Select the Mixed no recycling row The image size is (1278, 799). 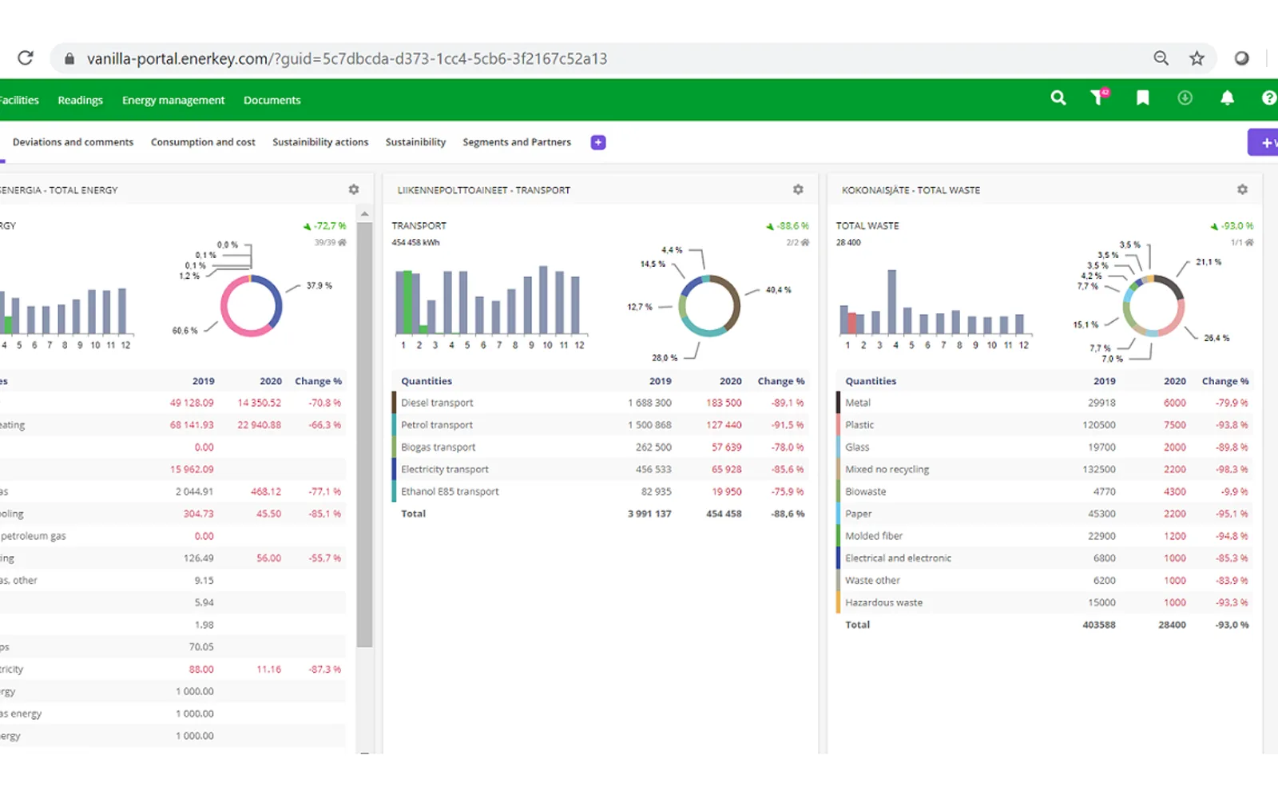pyautogui.click(x=1044, y=469)
